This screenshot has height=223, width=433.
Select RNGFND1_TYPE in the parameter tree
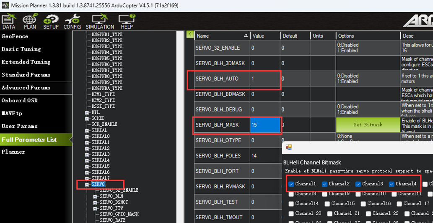(107, 34)
